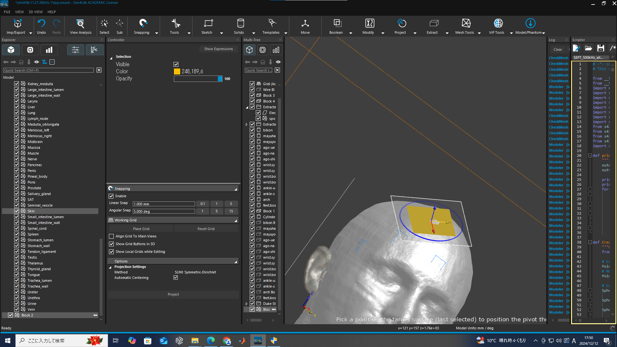Open Snapping dropdown arrow
Screen dimensions: 617x347
[156, 33]
